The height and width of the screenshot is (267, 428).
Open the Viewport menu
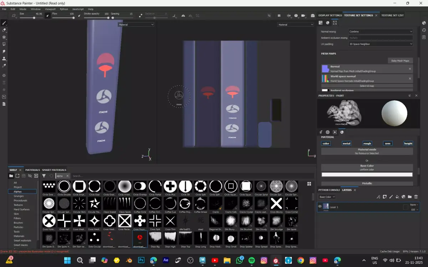click(x=50, y=9)
